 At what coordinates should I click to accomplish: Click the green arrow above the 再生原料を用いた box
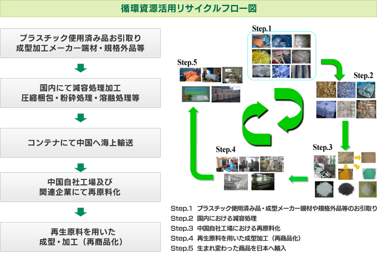click(x=81, y=212)
